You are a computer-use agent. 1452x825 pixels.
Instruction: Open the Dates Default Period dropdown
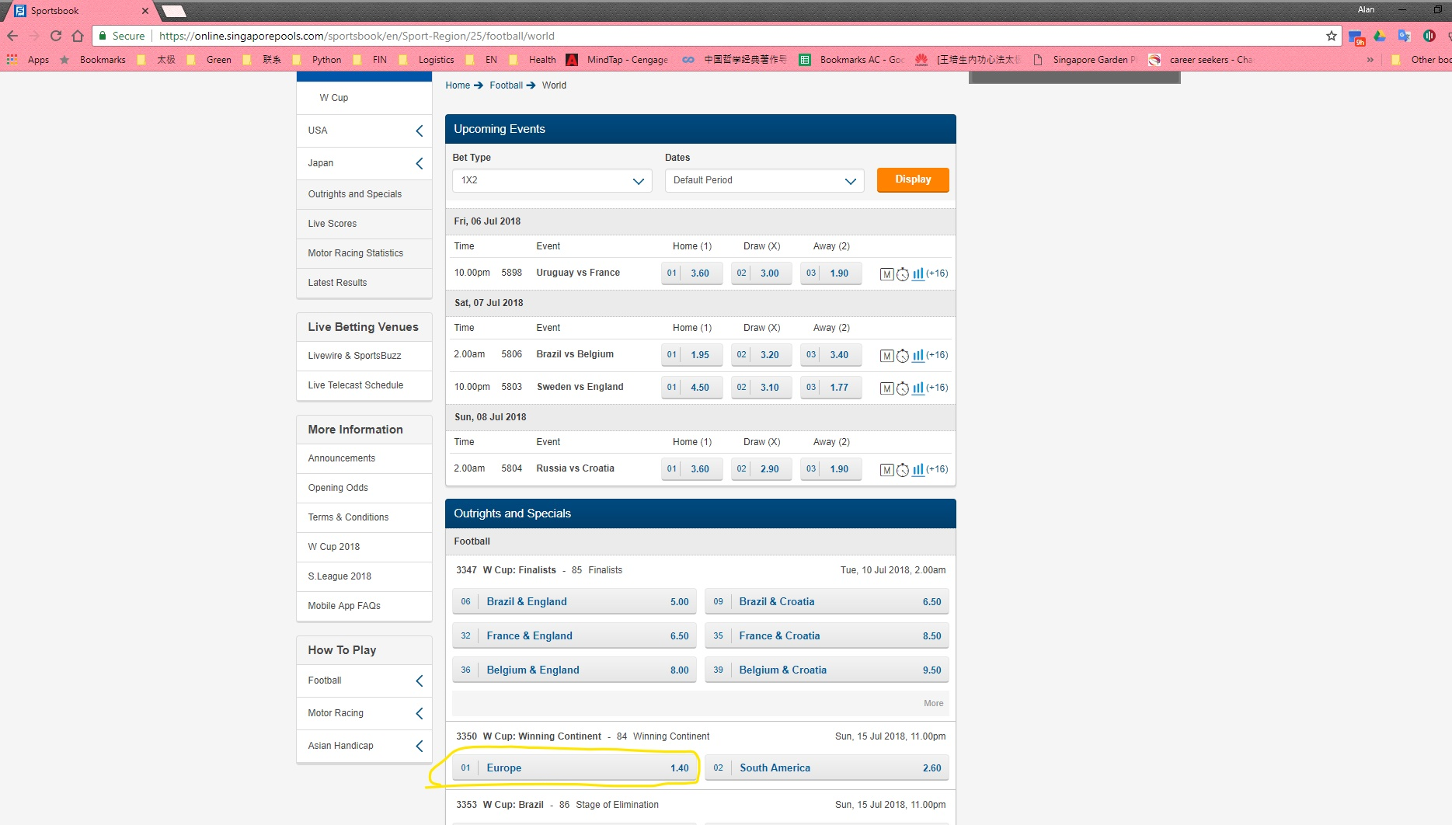click(764, 180)
